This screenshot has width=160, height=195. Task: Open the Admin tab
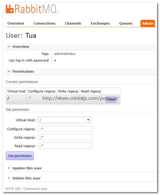point(148,23)
